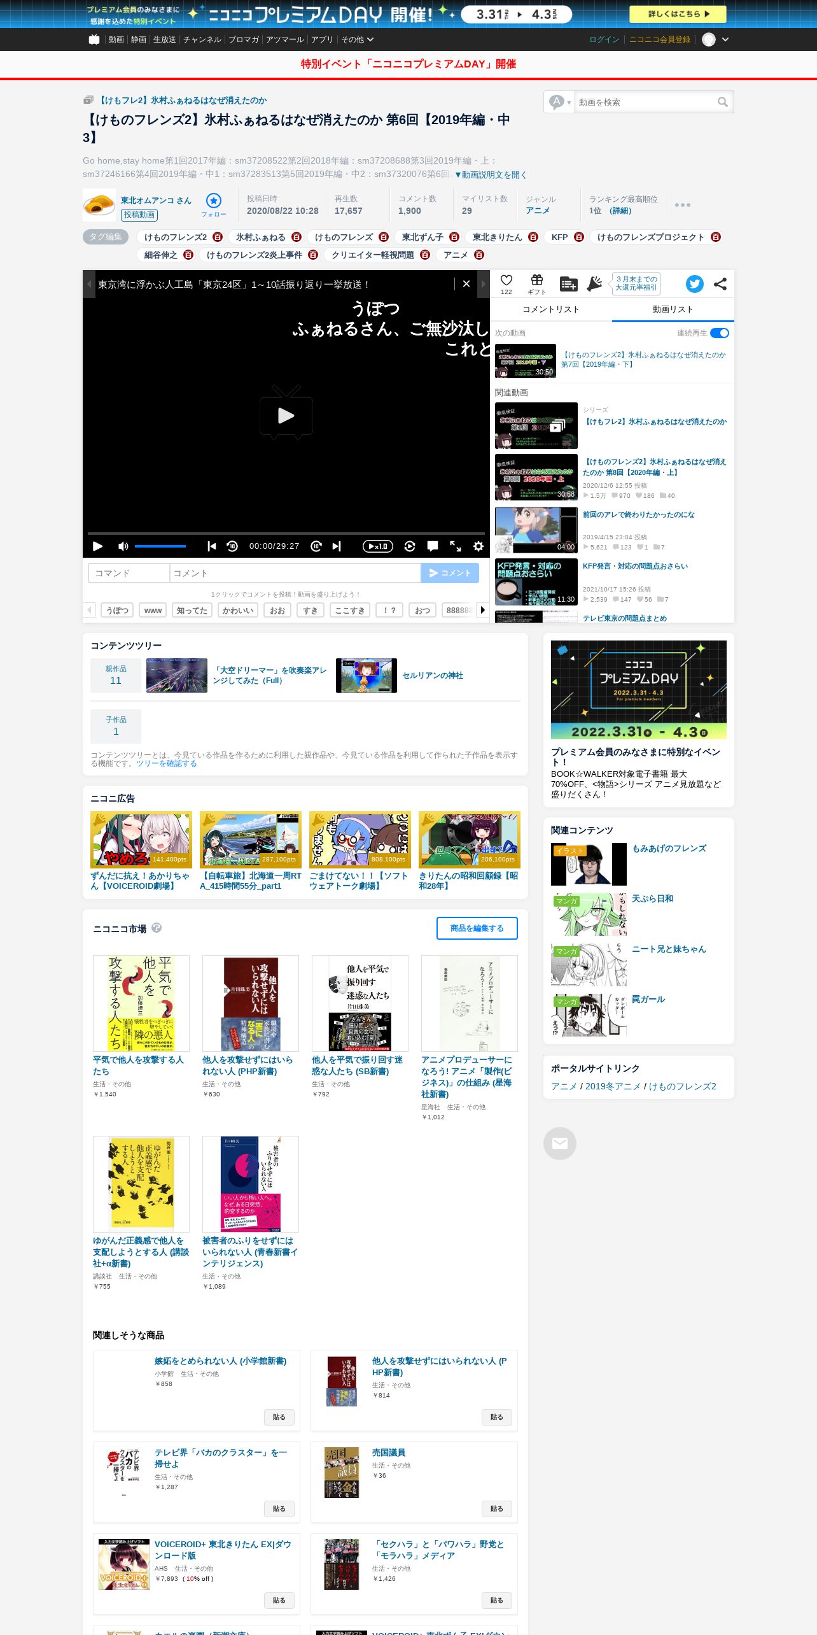817x1635 pixels.
Task: Open dictionary icon next to 氷村ふぁねる tag
Action: (297, 237)
